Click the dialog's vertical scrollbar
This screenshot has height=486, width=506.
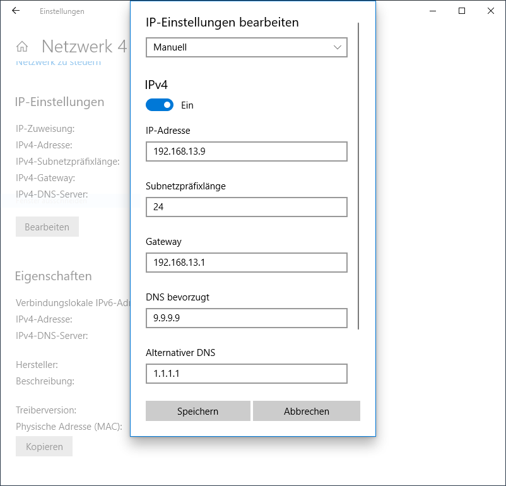[x=358, y=177]
